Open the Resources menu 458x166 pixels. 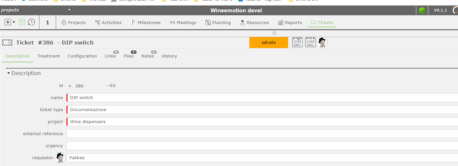[255, 22]
